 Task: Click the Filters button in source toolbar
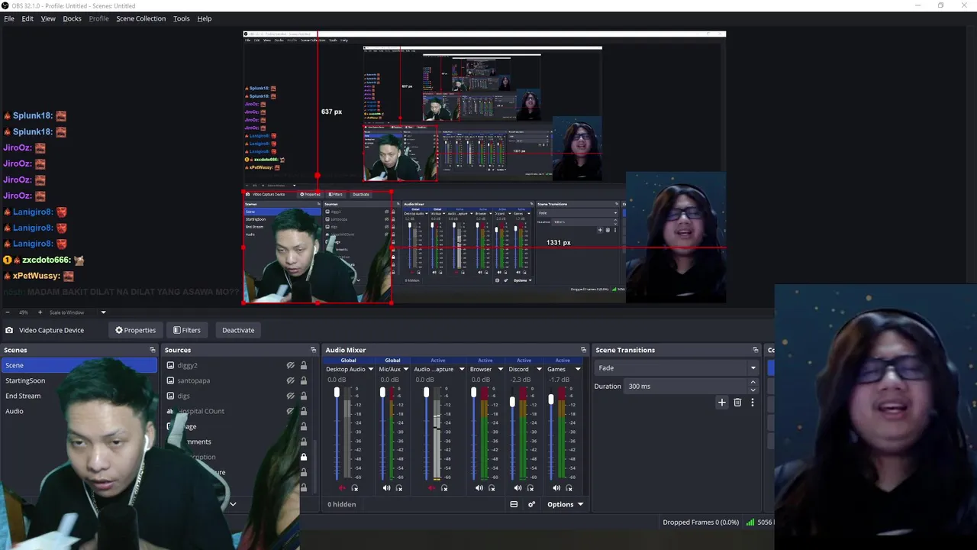tap(187, 330)
